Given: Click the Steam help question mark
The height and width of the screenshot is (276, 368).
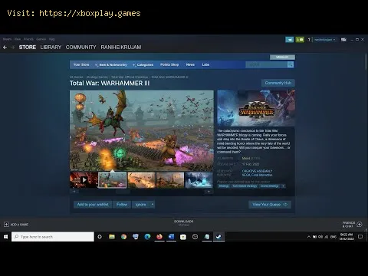Looking at the screenshot, I should [x=309, y=40].
